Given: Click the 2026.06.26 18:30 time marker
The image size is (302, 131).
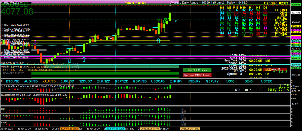Looking at the screenshot, I should click(x=190, y=129).
